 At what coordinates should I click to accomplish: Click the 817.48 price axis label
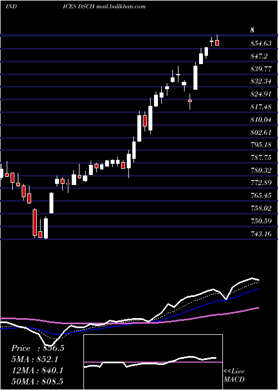tap(261, 107)
